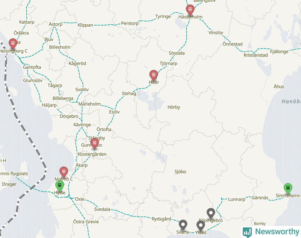Open the Newsworthy logo link
This screenshot has width=301, height=238.
point(271,232)
